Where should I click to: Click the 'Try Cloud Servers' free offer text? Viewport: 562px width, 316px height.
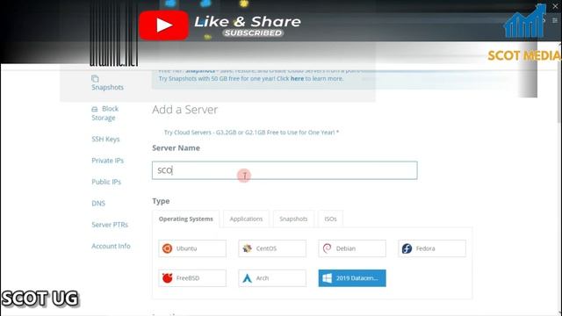[x=251, y=133]
